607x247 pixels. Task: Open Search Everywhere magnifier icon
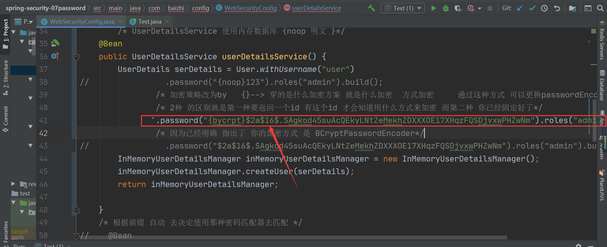coord(600,8)
